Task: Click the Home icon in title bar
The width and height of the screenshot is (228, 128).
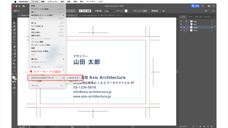Action: pos(24,6)
